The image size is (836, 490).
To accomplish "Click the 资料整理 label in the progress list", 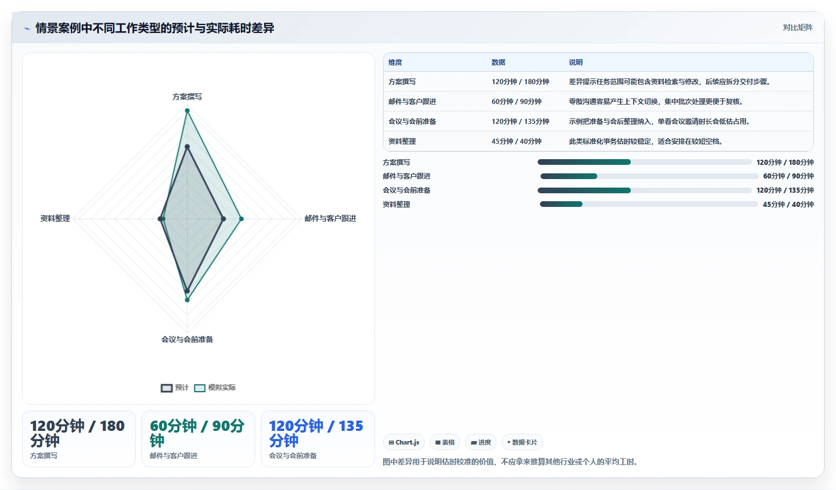I will 397,205.
